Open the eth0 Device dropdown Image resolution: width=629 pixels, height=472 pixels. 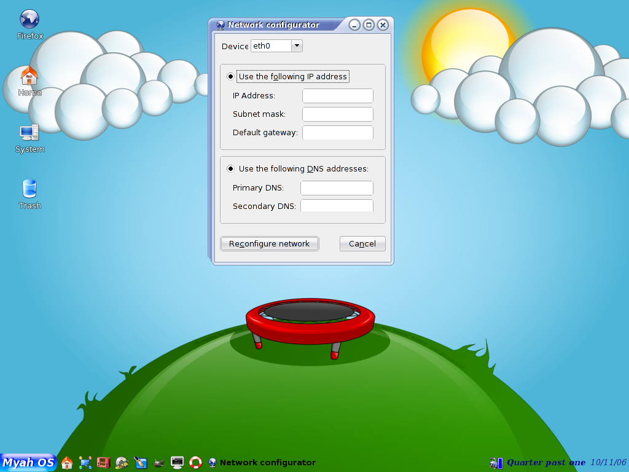[x=277, y=45]
